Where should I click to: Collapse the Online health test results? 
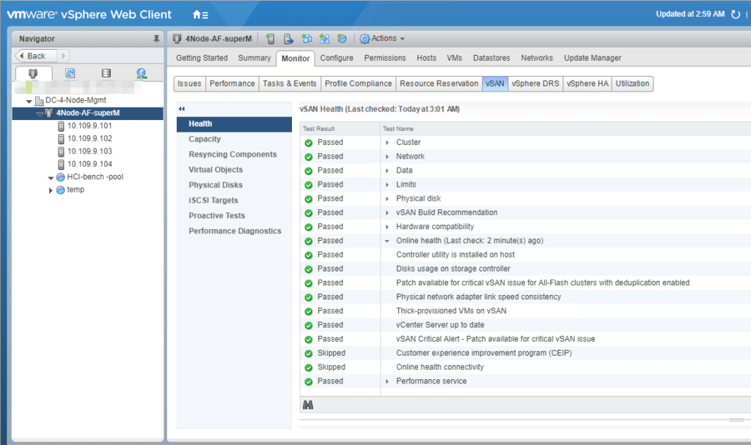click(387, 240)
